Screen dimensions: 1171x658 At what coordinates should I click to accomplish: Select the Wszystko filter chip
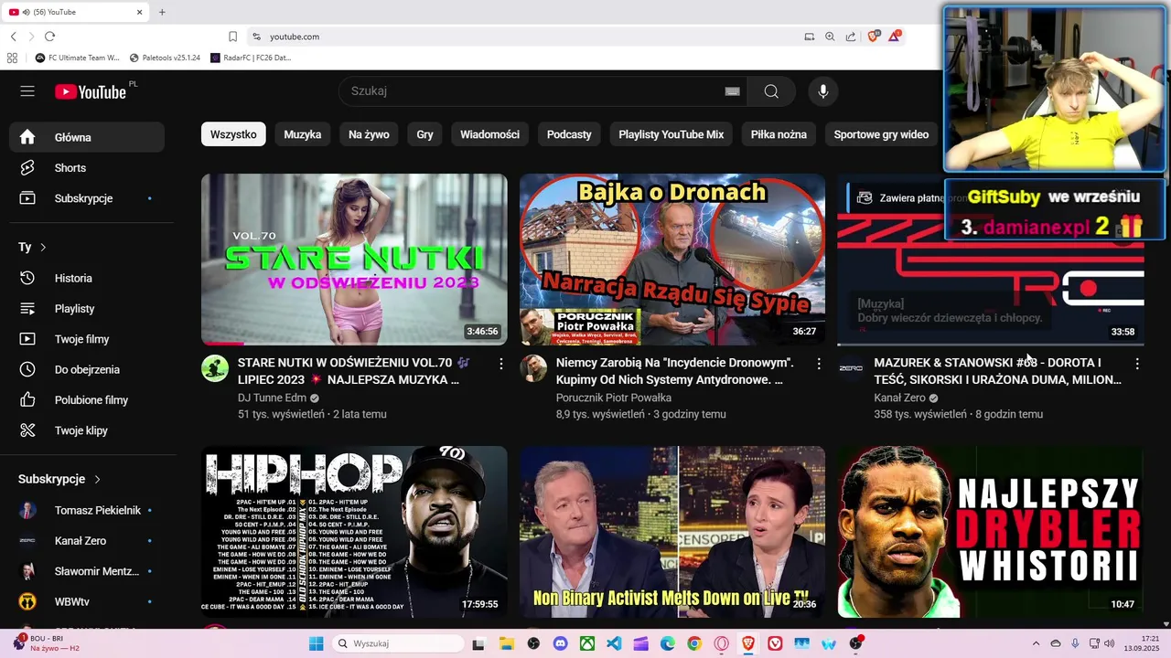click(233, 134)
